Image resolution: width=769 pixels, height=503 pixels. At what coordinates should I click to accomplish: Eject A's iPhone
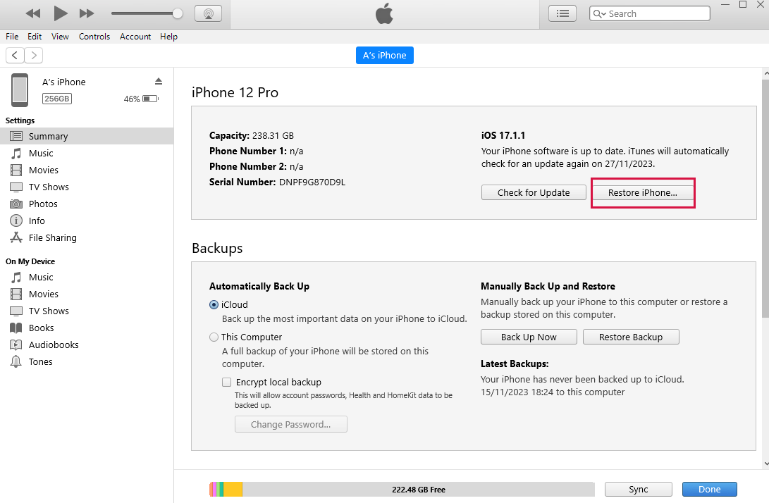(159, 82)
